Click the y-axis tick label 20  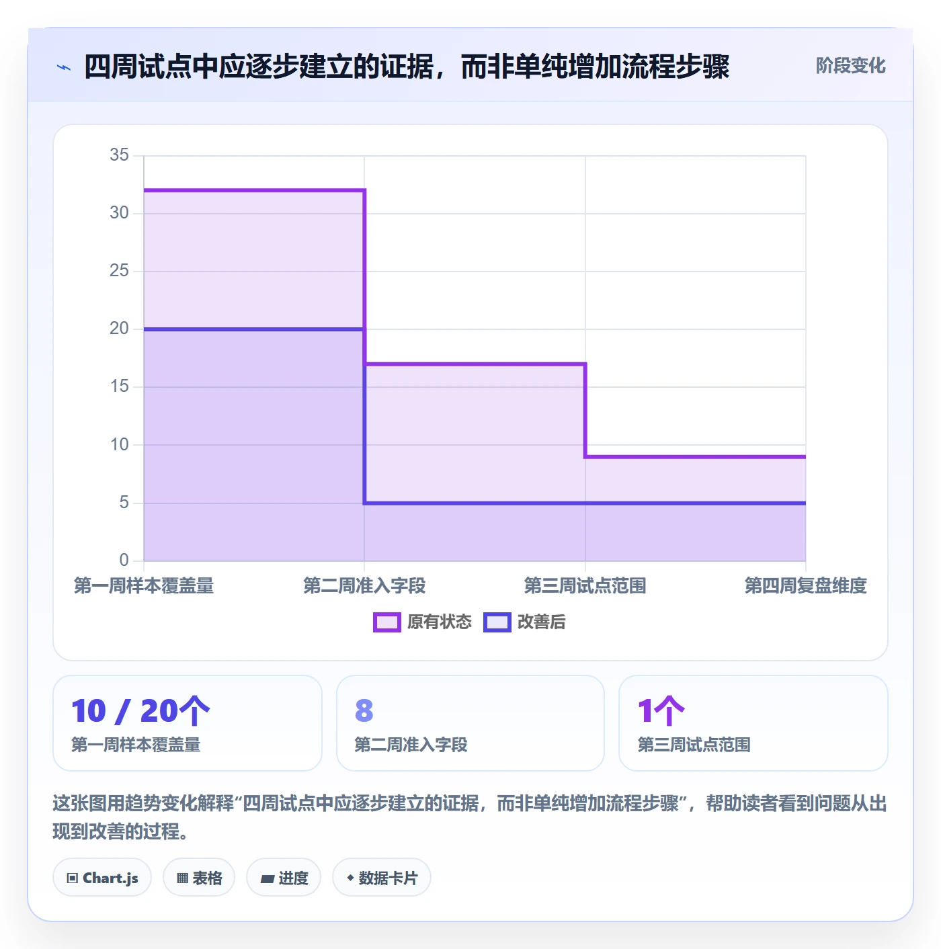coord(119,329)
